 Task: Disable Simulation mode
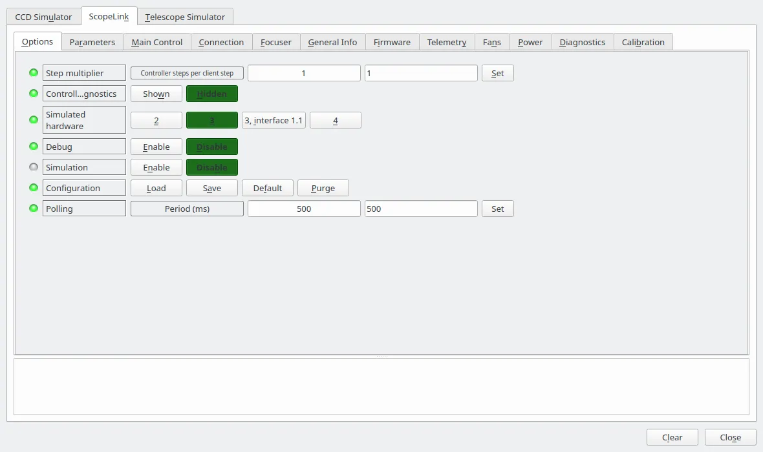click(x=212, y=167)
